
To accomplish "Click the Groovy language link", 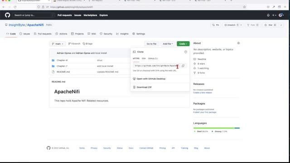I will (219, 131).
